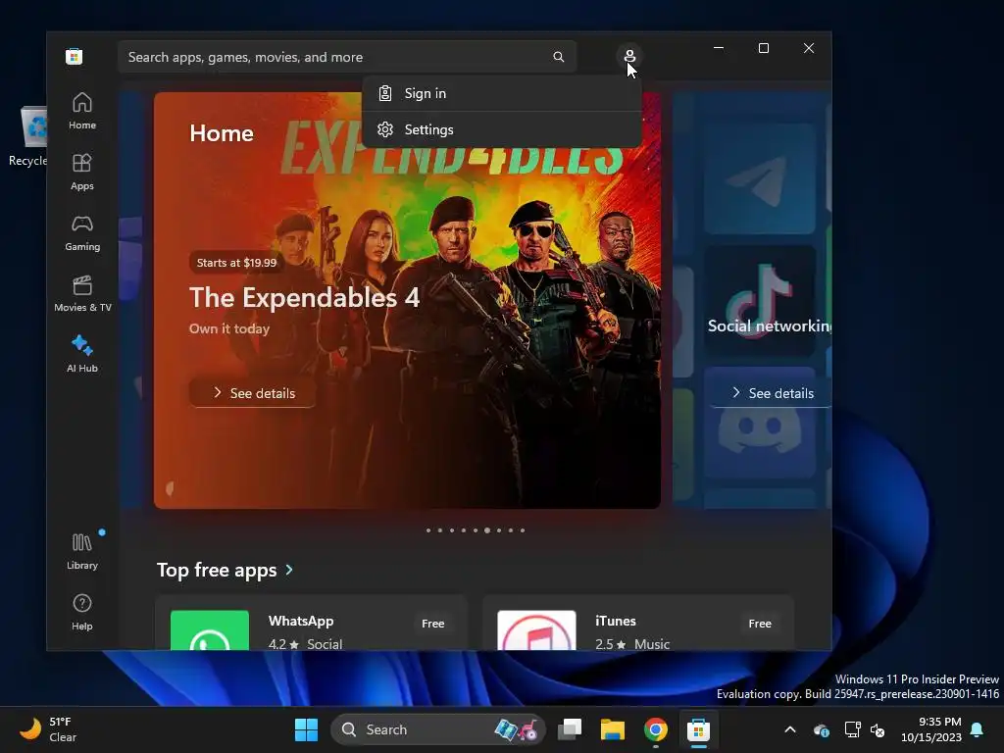The height and width of the screenshot is (753, 1004).
Task: Show hidden system tray icons
Action: (790, 729)
